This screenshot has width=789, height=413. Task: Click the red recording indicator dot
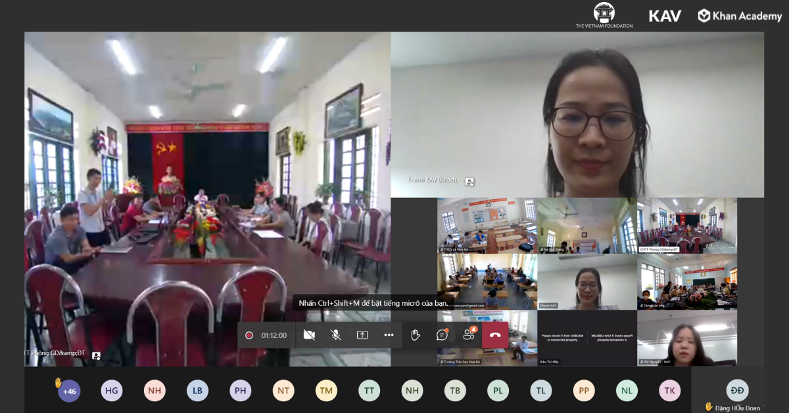tap(249, 335)
